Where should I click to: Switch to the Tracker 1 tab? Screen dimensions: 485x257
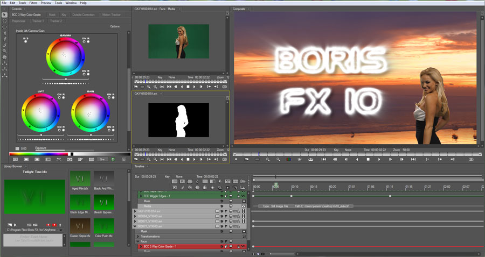click(x=38, y=21)
